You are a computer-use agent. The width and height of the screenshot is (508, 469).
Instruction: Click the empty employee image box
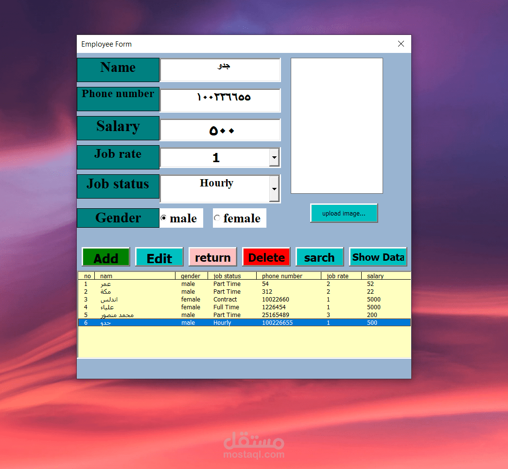tap(337, 126)
